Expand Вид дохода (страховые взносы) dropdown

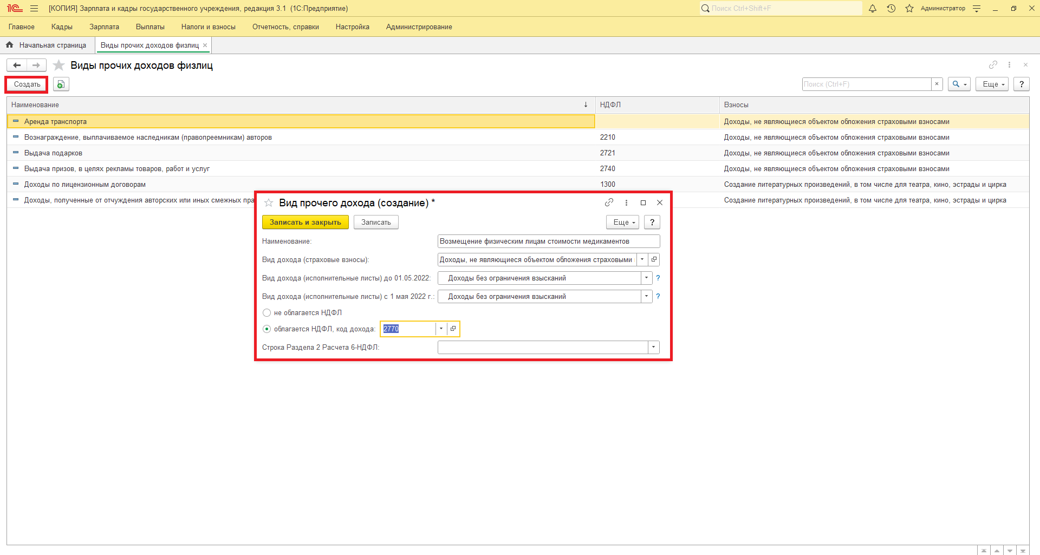click(642, 259)
